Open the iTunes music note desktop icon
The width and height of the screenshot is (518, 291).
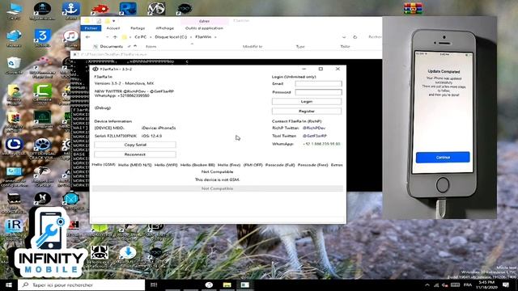click(70, 37)
